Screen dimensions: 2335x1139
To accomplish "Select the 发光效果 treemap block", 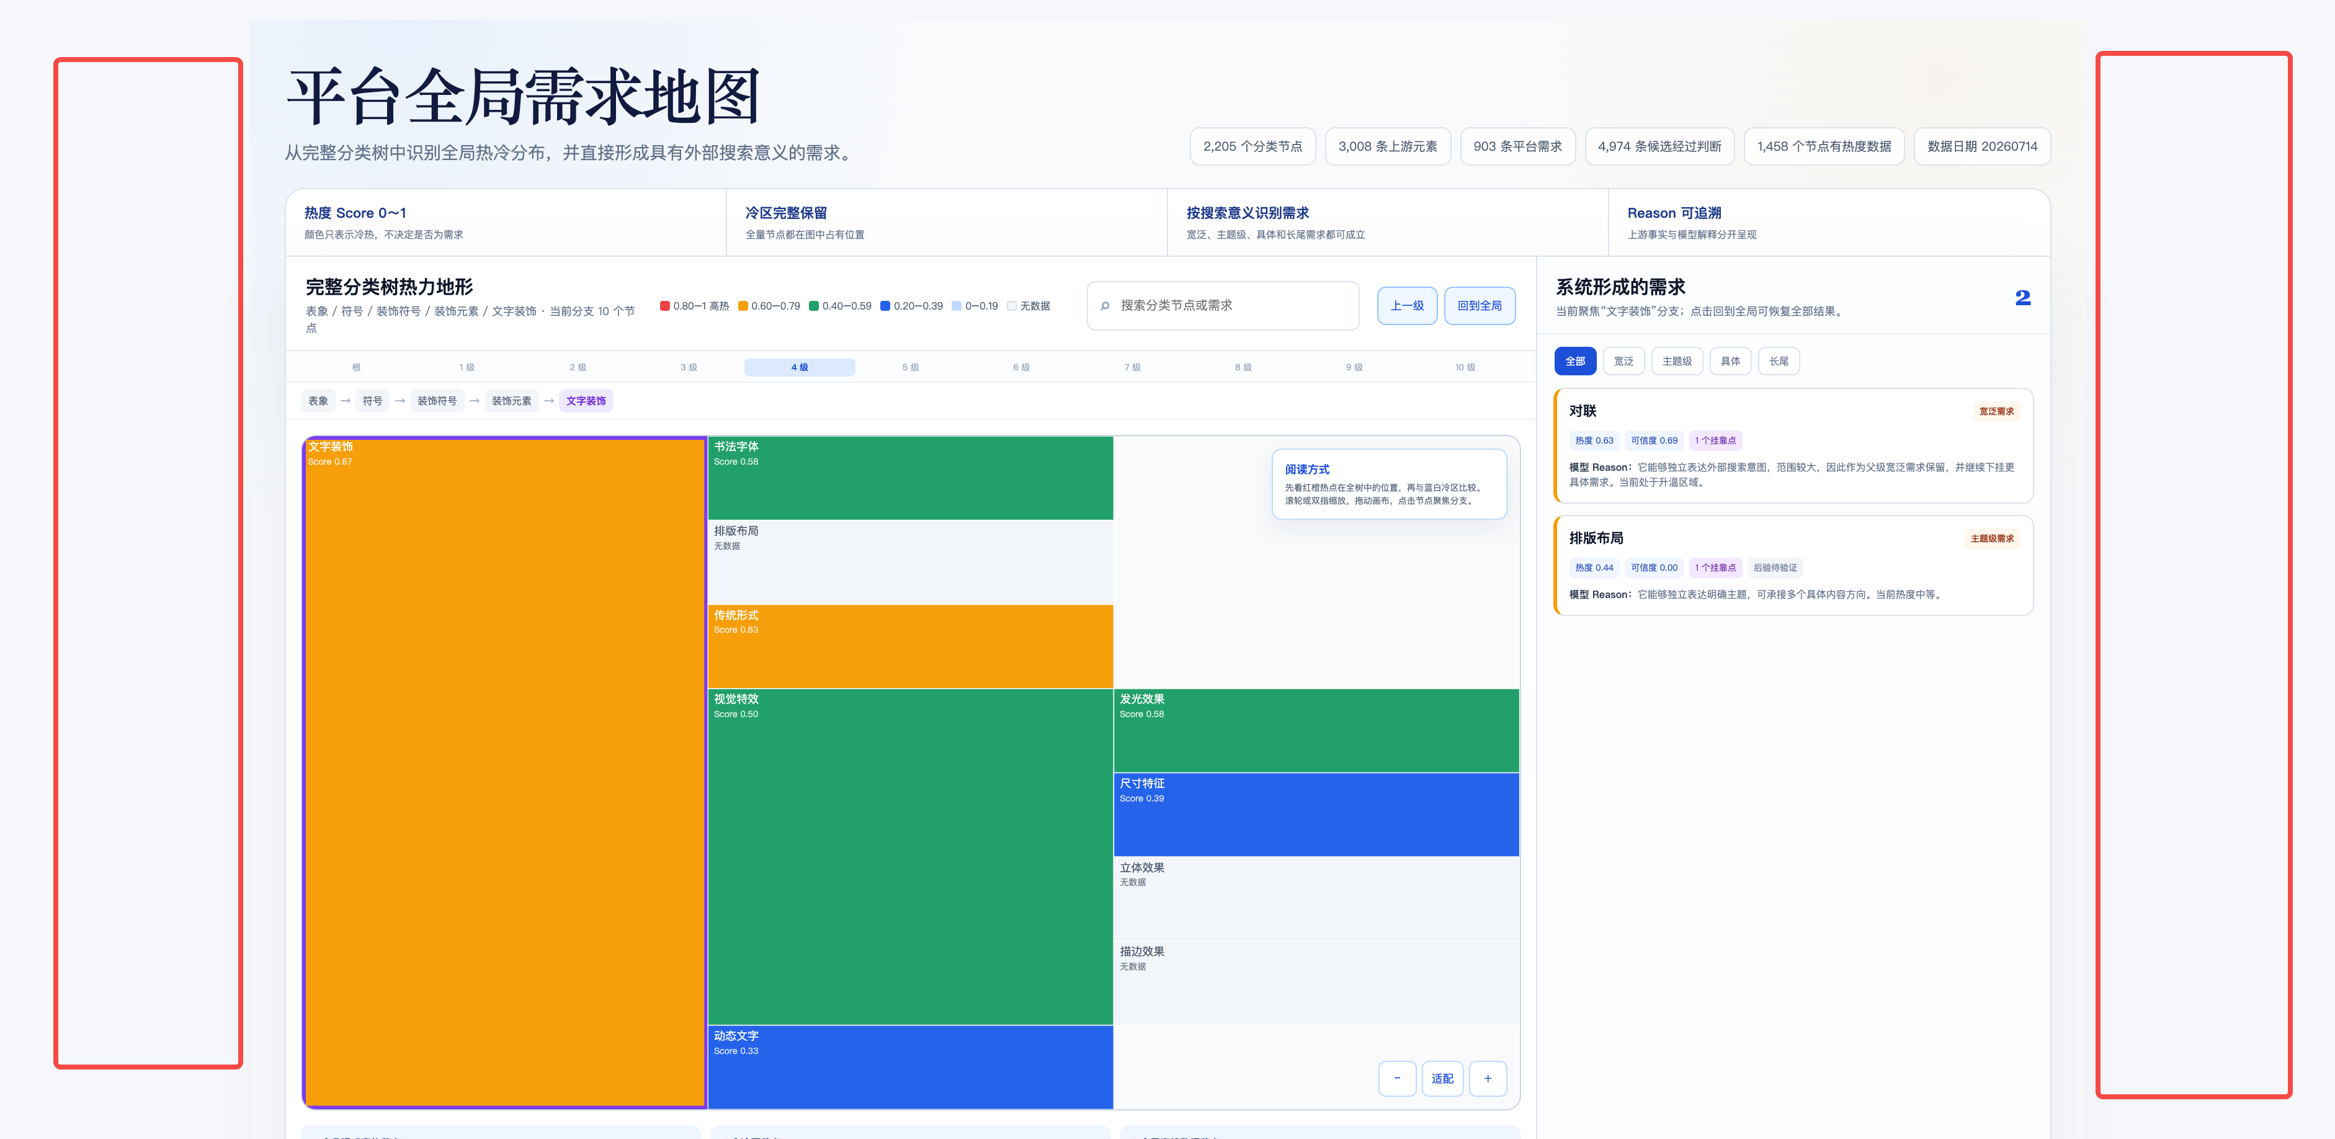I will (x=1316, y=730).
